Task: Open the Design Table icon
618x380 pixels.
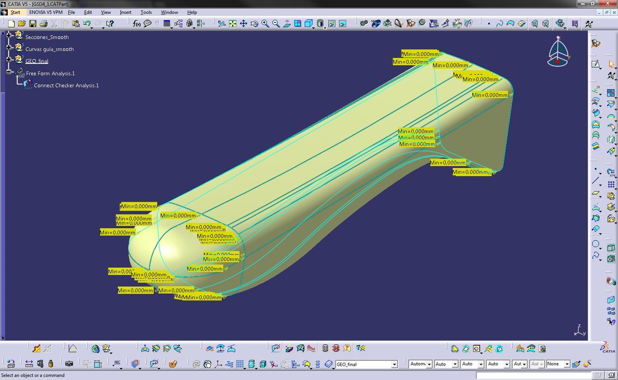Action: pyautogui.click(x=167, y=23)
